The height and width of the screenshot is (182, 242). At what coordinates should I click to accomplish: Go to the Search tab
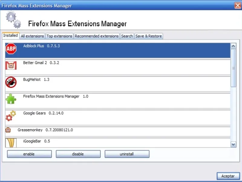(x=127, y=36)
